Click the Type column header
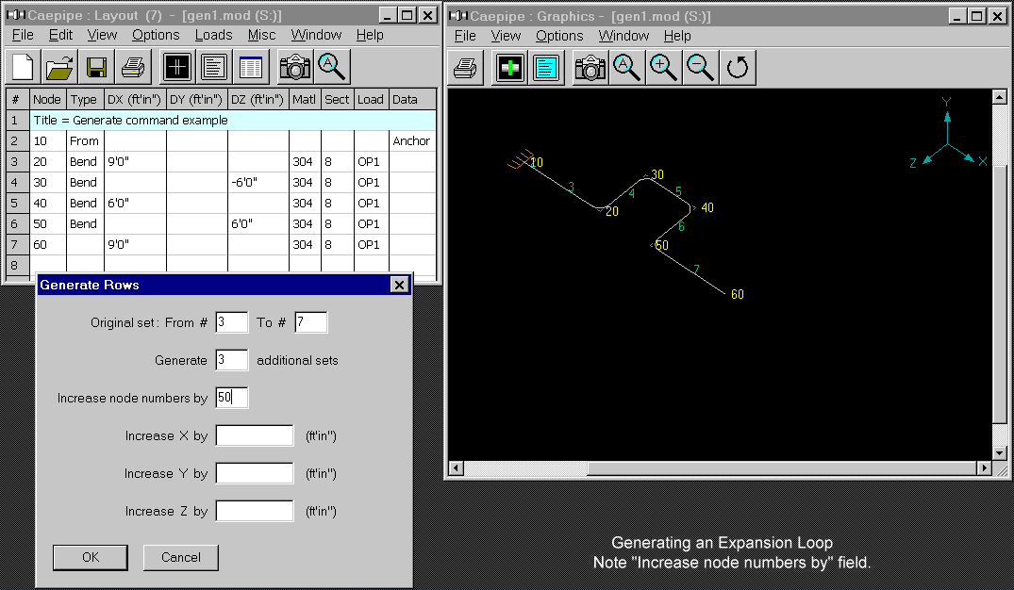The width and height of the screenshot is (1014, 590). [83, 100]
